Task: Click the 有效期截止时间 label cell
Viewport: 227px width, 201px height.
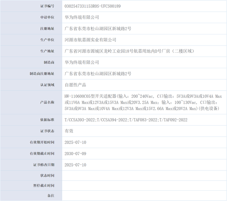Action: 31,154
